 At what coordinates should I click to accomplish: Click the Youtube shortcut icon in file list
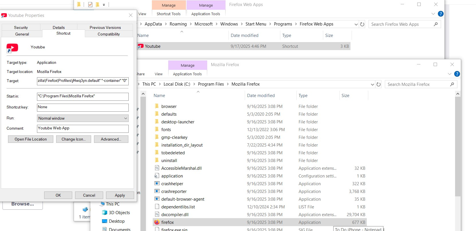click(x=141, y=46)
